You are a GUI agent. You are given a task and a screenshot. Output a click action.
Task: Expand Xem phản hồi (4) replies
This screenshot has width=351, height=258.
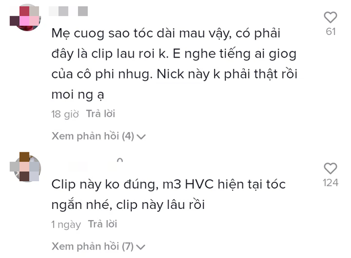click(x=99, y=136)
